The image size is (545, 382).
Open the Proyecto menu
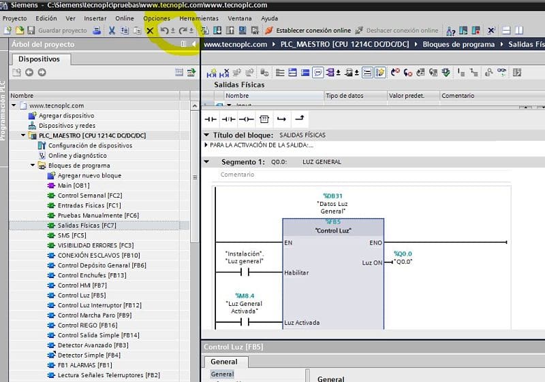pyautogui.click(x=14, y=18)
